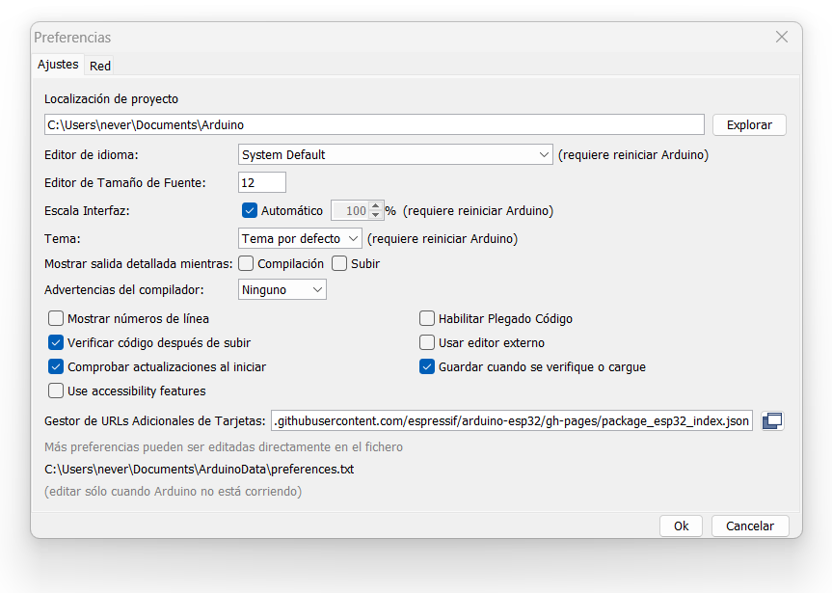The height and width of the screenshot is (593, 832).
Task: Click the font size field showing 12
Action: coord(262,182)
